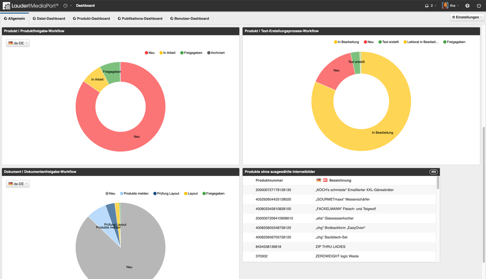Open the inbox notifications icon
This screenshot has width=486, height=279.
tap(427, 6)
